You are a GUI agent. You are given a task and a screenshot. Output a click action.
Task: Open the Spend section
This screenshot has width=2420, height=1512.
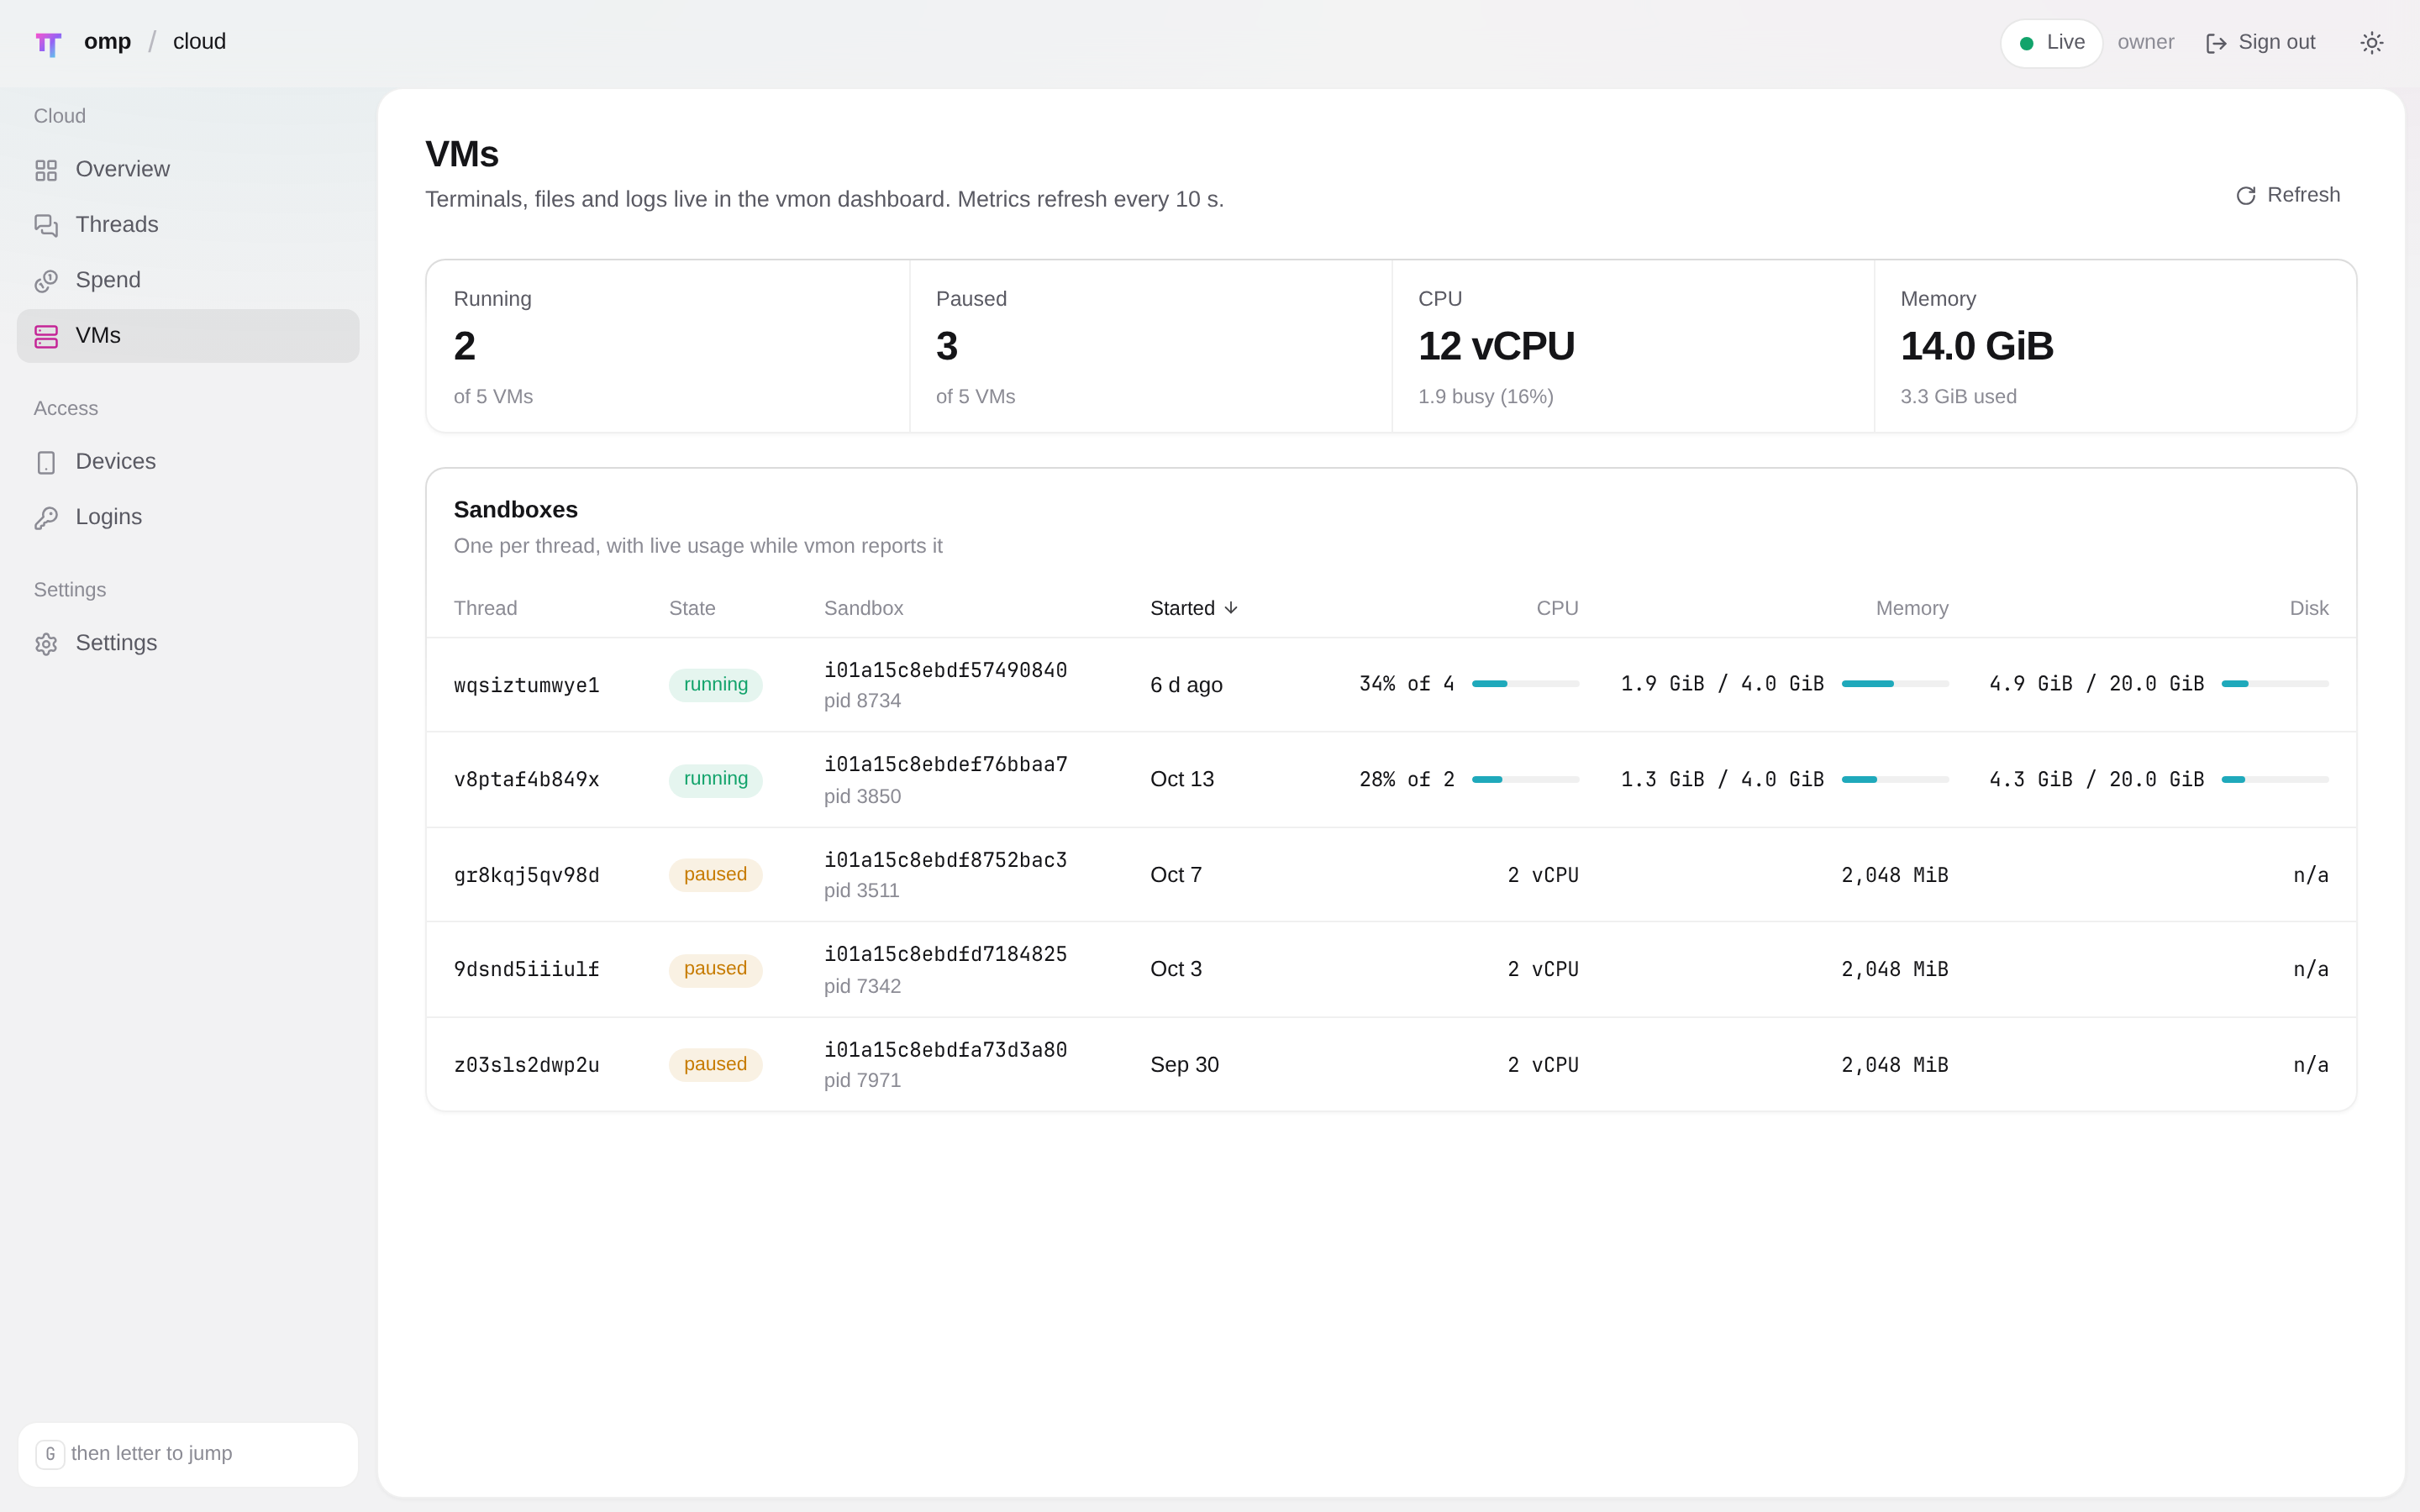[188, 281]
